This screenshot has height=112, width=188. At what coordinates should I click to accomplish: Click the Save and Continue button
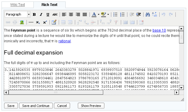[x=36, y=106]
